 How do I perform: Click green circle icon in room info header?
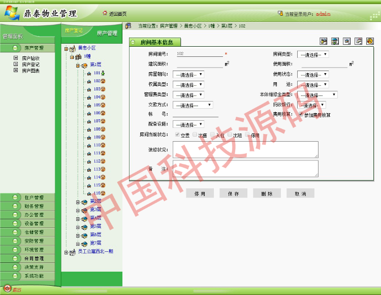click(x=133, y=42)
